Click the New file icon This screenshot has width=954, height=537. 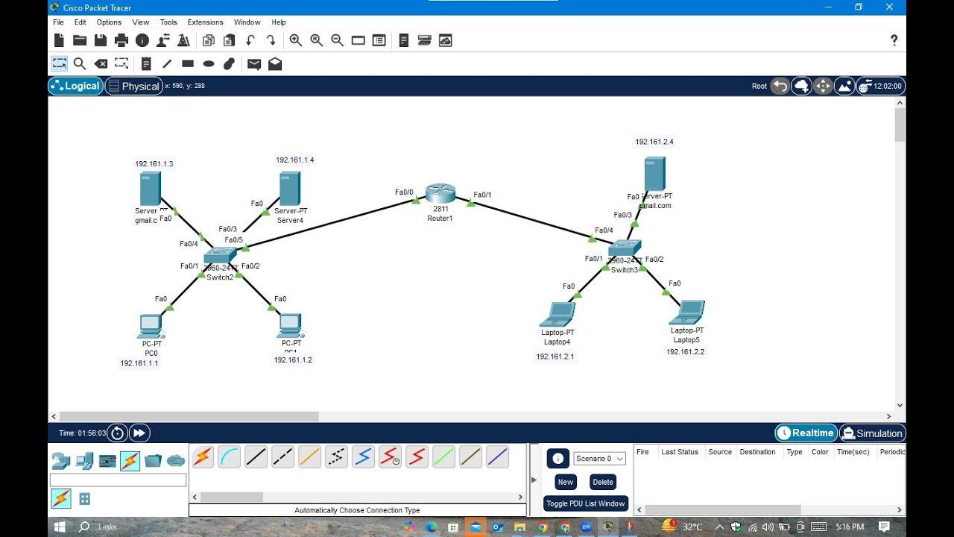(x=59, y=40)
